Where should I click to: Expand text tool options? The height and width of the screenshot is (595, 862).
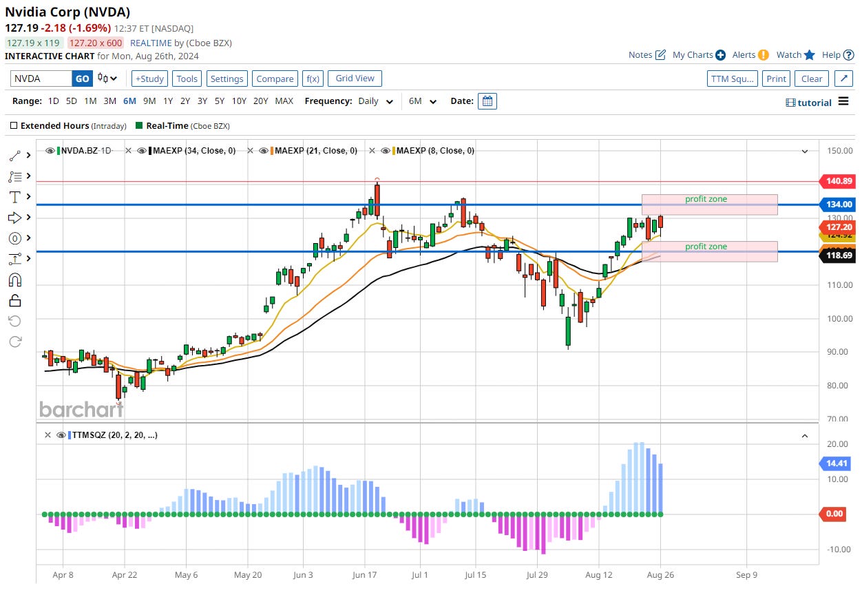(28, 197)
